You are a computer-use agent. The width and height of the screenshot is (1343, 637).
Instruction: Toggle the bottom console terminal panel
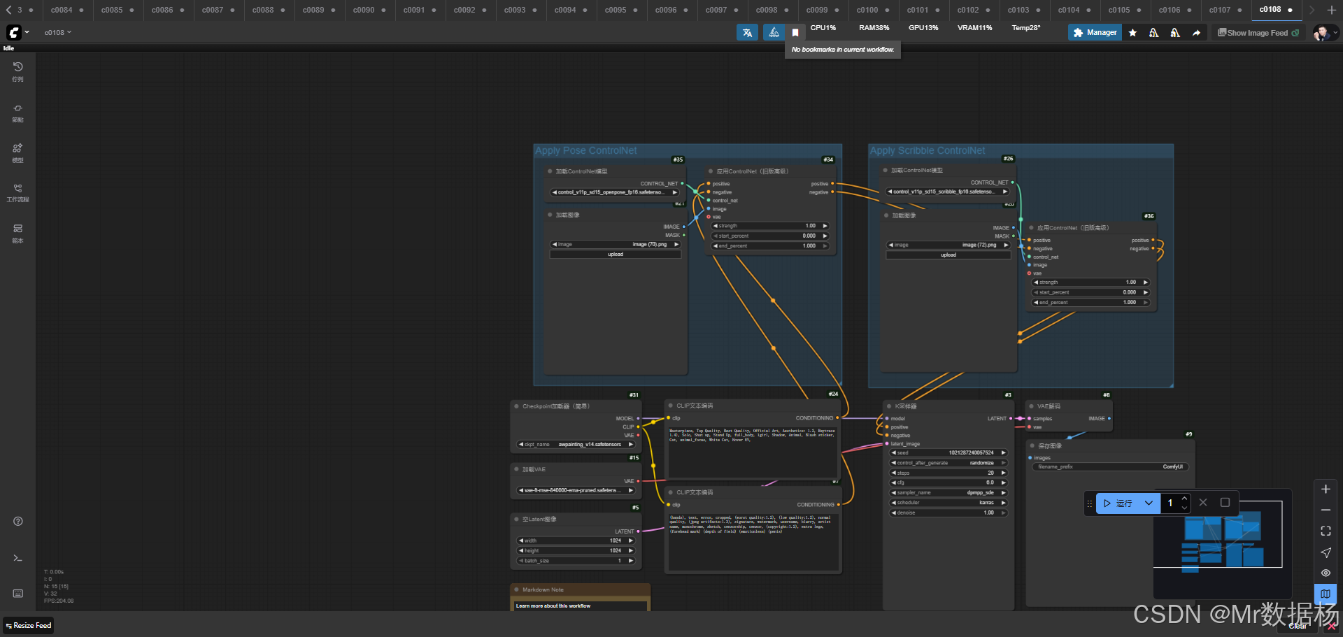click(x=18, y=558)
